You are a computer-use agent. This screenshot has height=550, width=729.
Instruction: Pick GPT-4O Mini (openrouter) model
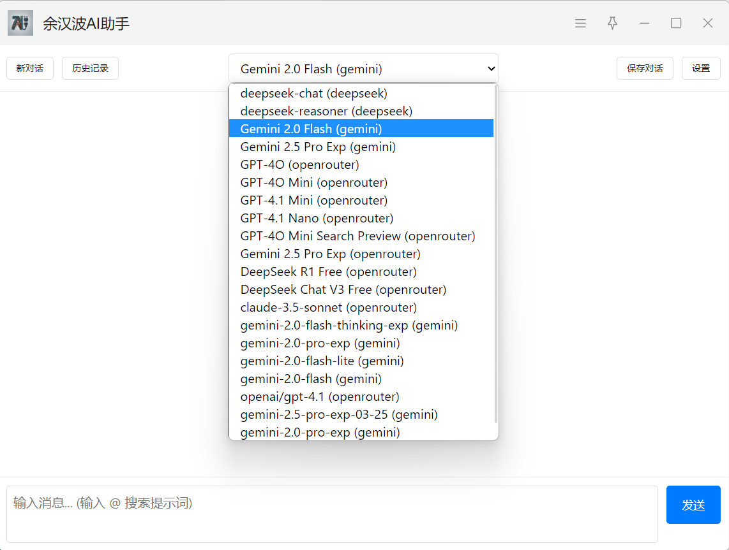click(x=361, y=182)
